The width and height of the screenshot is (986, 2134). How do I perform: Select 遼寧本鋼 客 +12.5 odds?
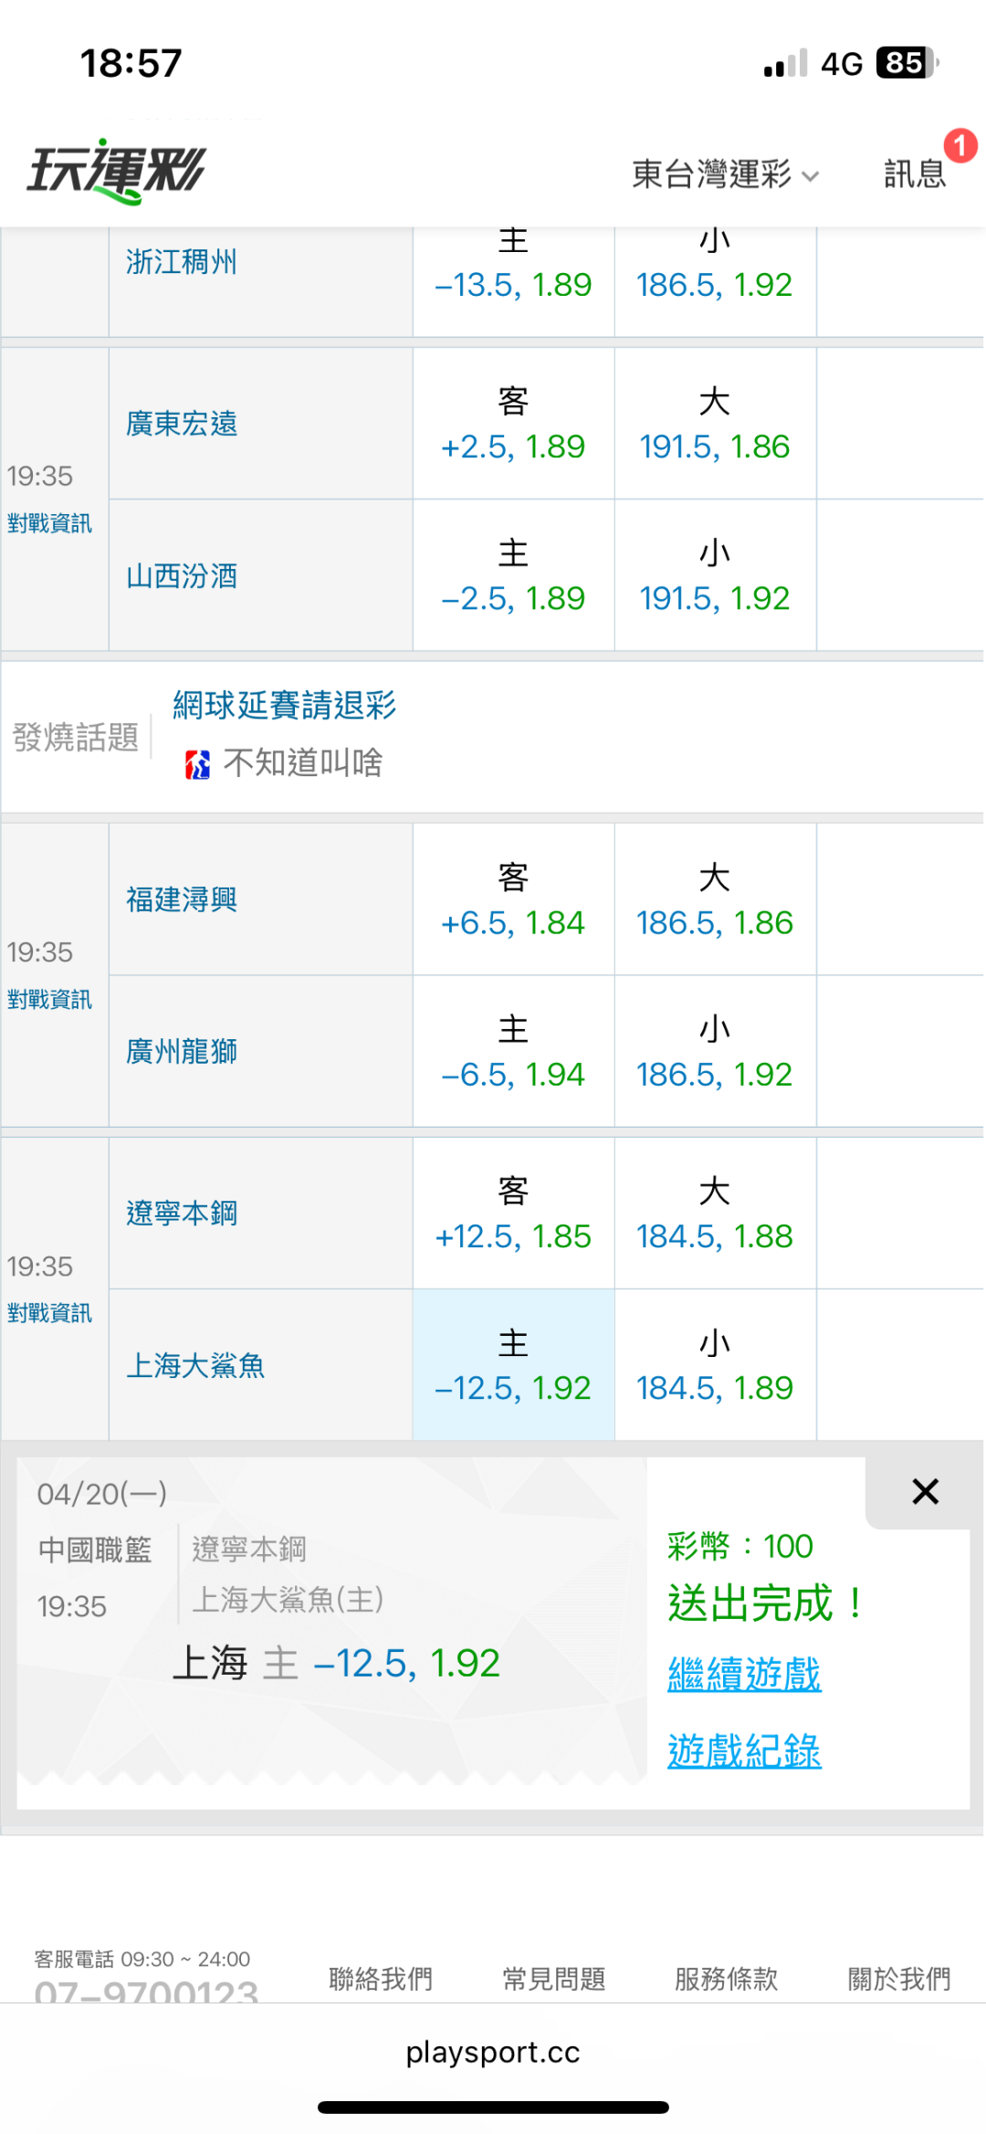point(513,1214)
